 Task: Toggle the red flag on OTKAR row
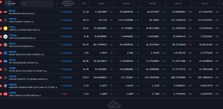[x=1, y=77]
